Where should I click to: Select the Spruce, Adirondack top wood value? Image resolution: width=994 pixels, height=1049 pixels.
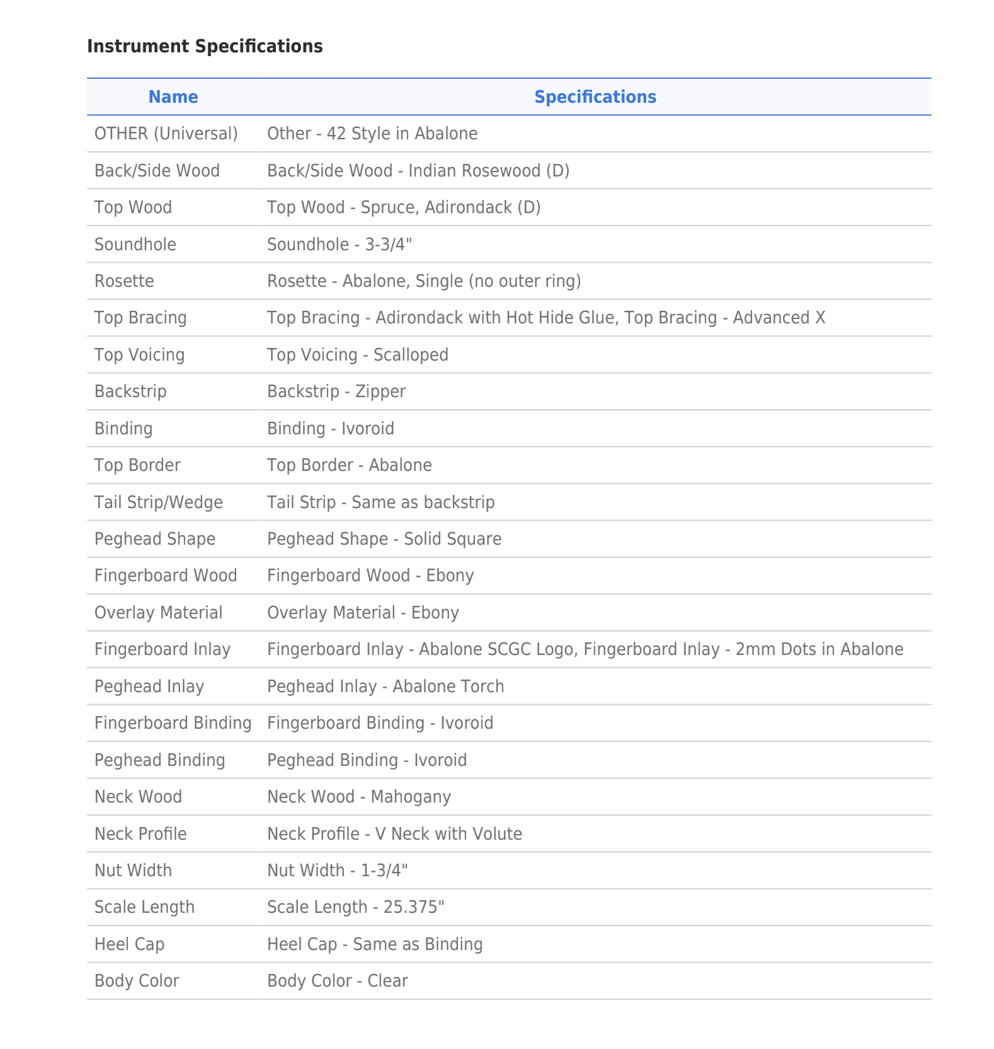(403, 207)
